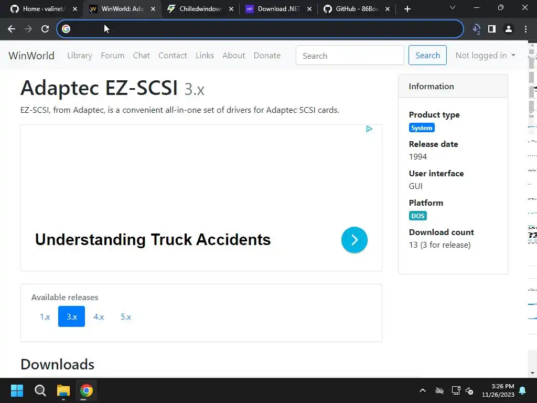Open the Chrome profile icon
Image resolution: width=537 pixels, height=403 pixels.
coord(509,29)
